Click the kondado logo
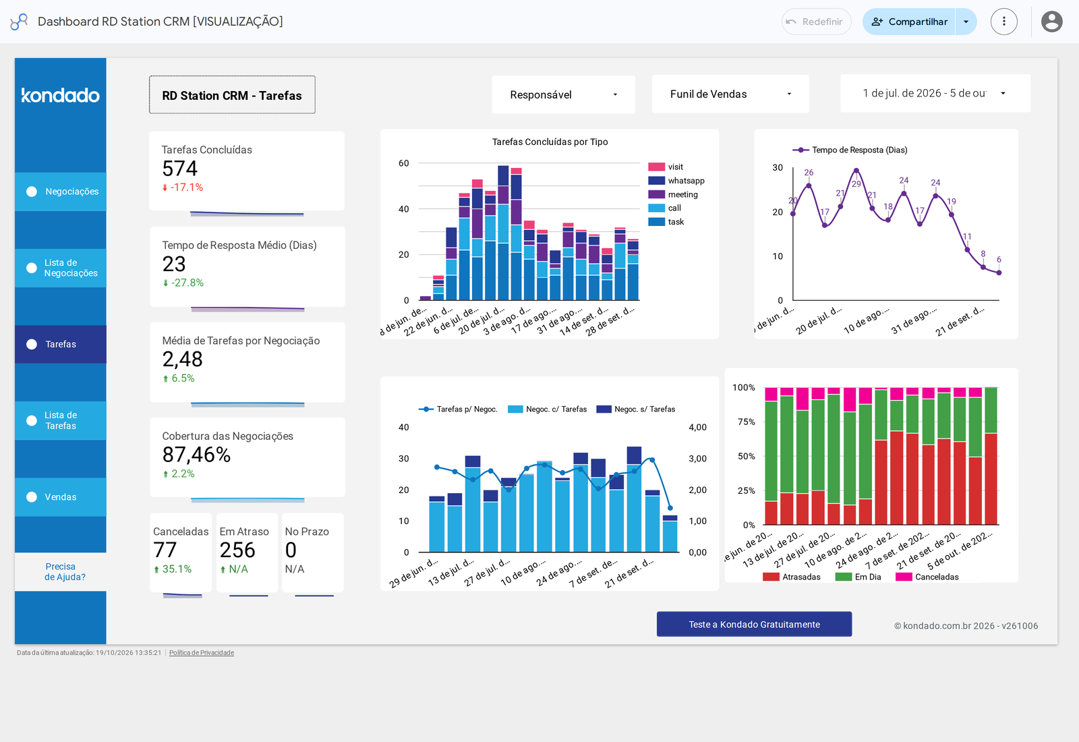Viewport: 1079px width, 742px height. [x=60, y=95]
